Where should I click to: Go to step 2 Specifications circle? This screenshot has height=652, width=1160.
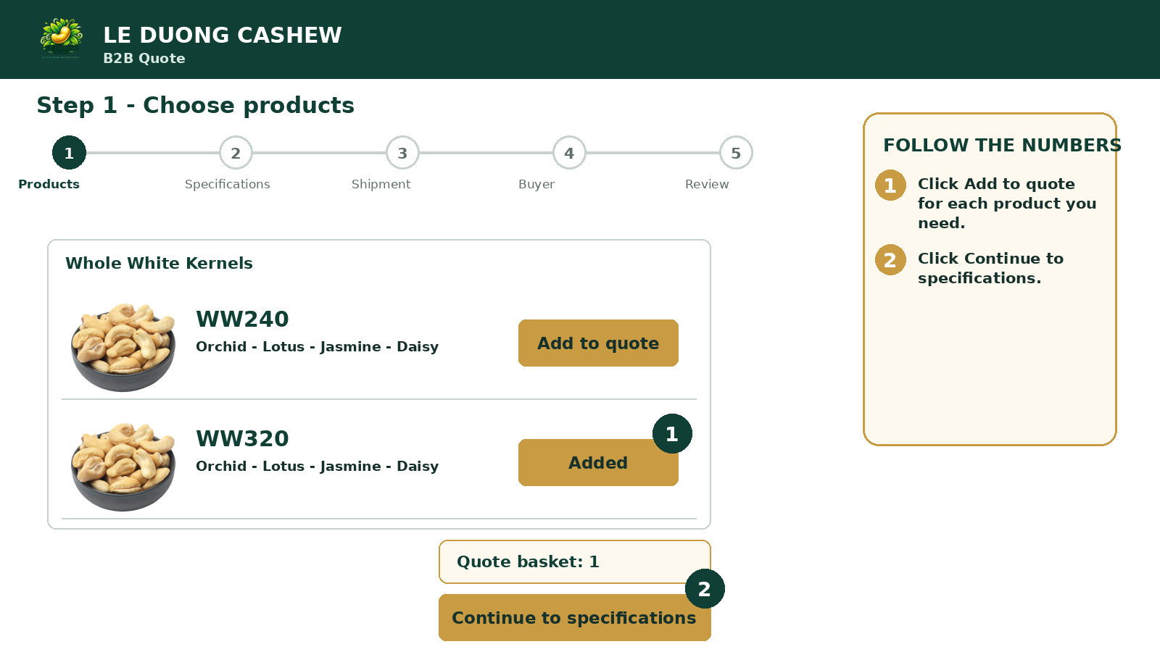coord(236,153)
